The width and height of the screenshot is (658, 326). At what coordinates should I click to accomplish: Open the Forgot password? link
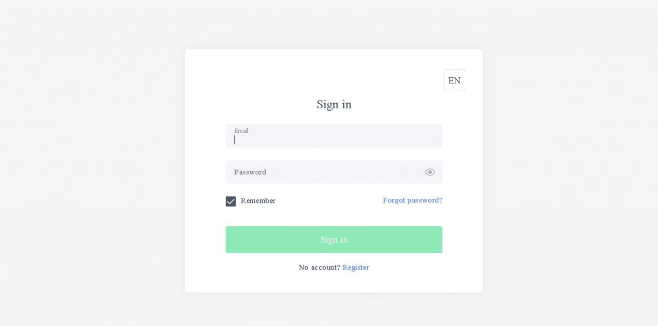(x=412, y=200)
